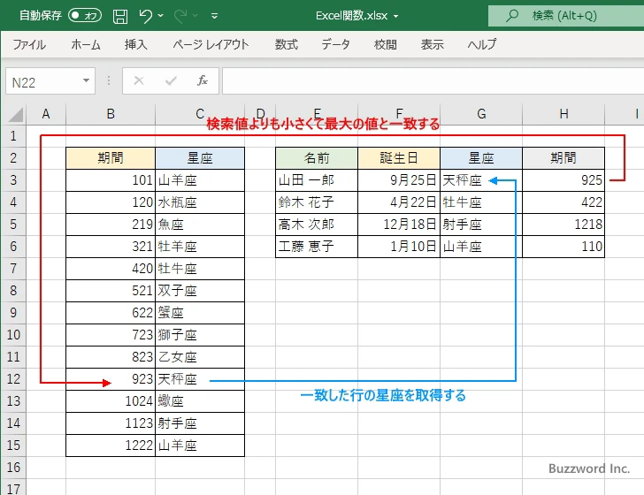
Task: Select column B header
Action: tap(111, 113)
